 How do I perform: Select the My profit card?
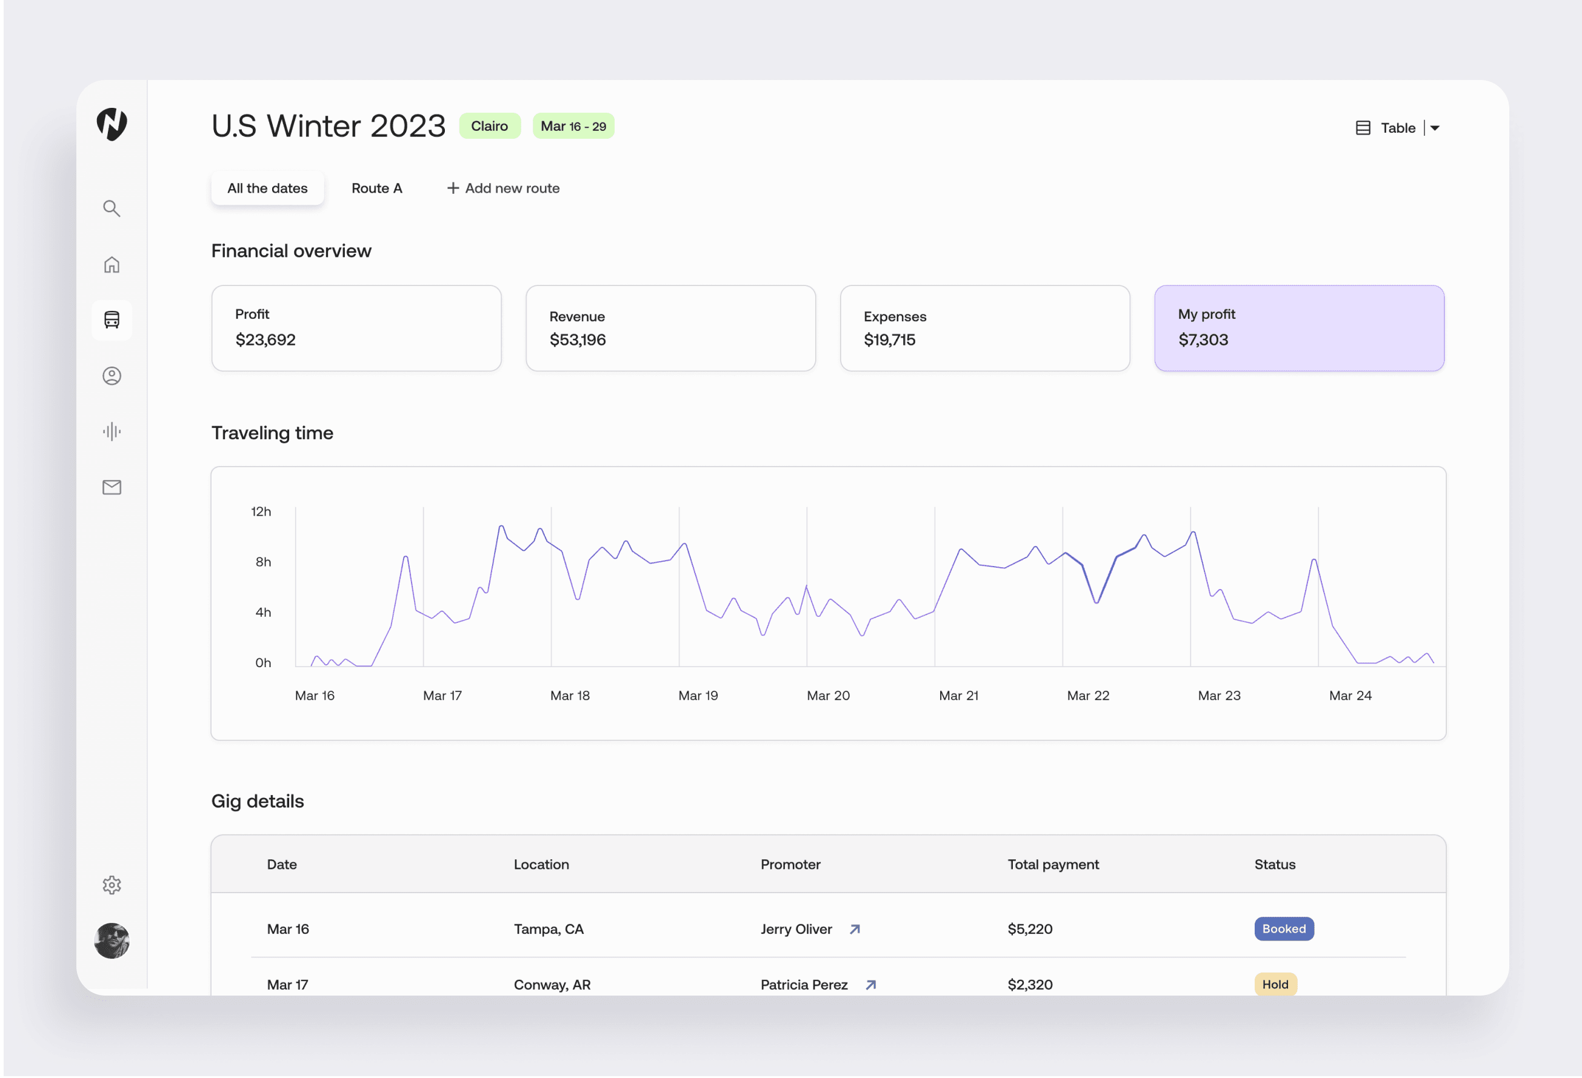1299,328
